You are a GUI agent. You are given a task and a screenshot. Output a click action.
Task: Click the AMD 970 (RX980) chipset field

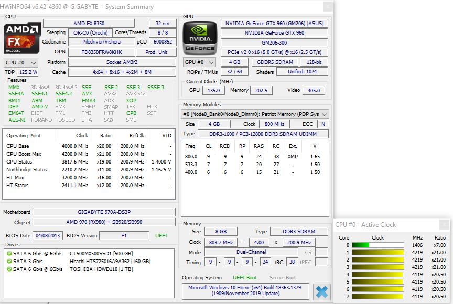point(104,222)
